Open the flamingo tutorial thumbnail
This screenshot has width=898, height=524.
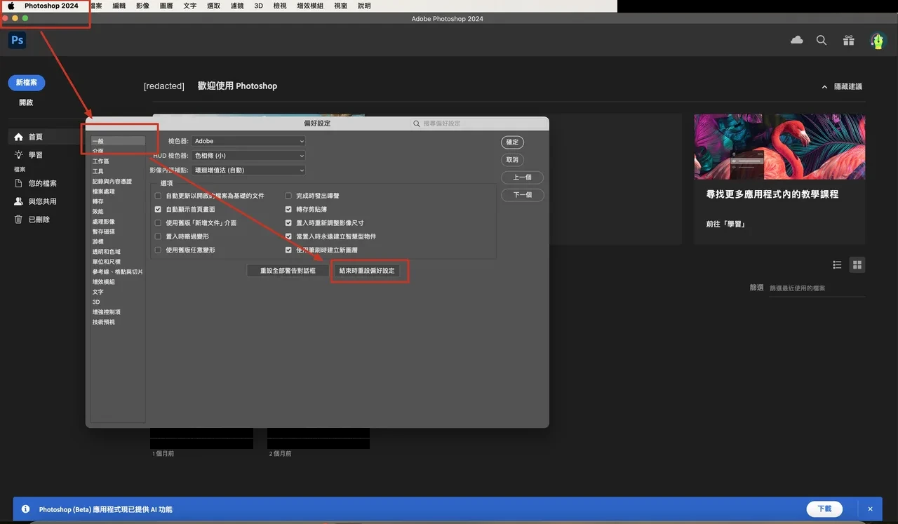[x=779, y=147]
